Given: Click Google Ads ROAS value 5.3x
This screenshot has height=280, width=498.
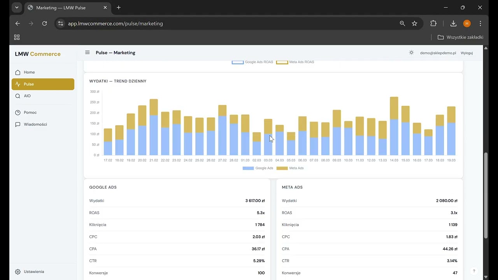Looking at the screenshot, I should coord(261,213).
